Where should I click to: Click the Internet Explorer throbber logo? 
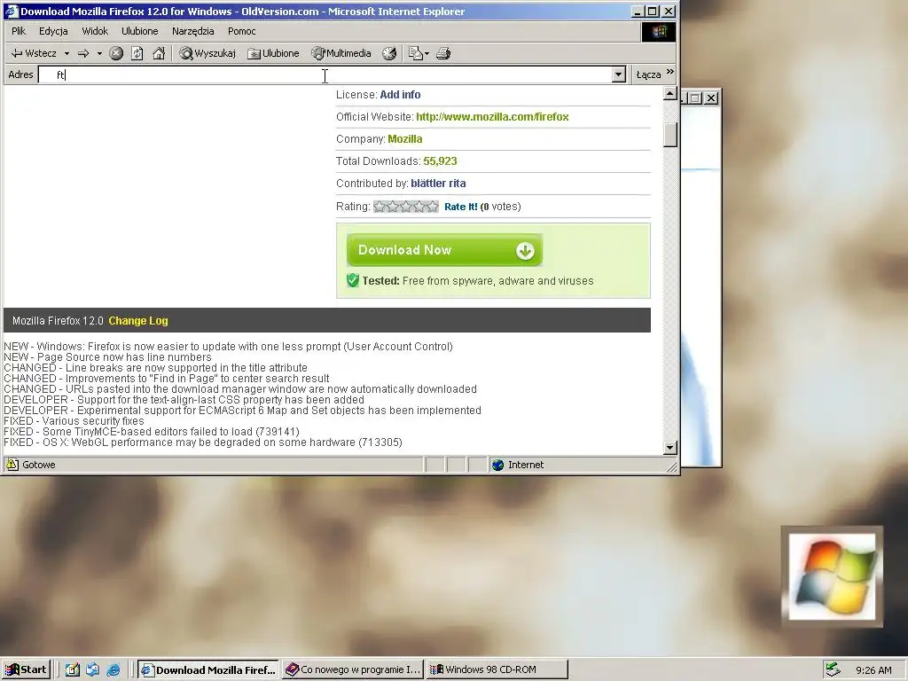click(659, 31)
